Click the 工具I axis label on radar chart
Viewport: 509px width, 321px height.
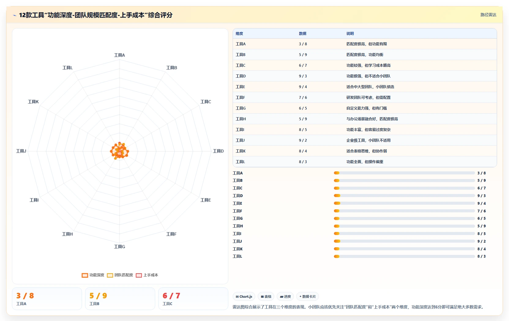[34, 200]
